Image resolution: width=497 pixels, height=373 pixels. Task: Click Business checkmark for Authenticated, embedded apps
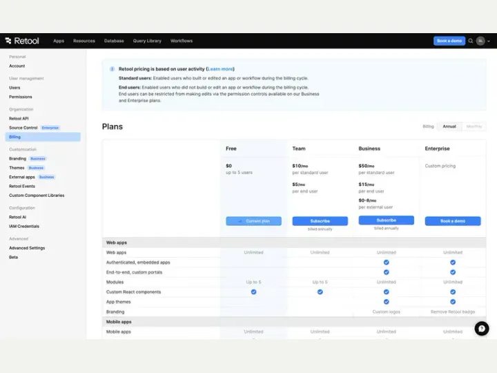[386, 262]
